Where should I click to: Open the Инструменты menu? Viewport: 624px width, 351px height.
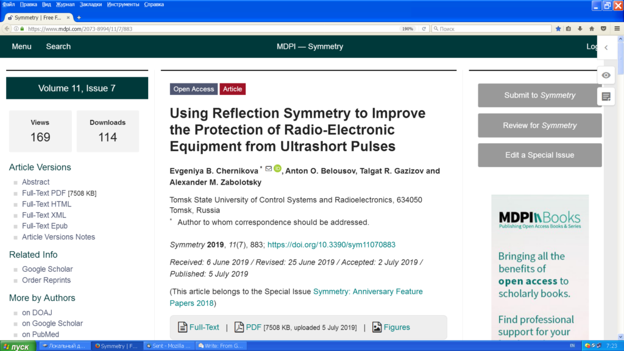pos(123,4)
